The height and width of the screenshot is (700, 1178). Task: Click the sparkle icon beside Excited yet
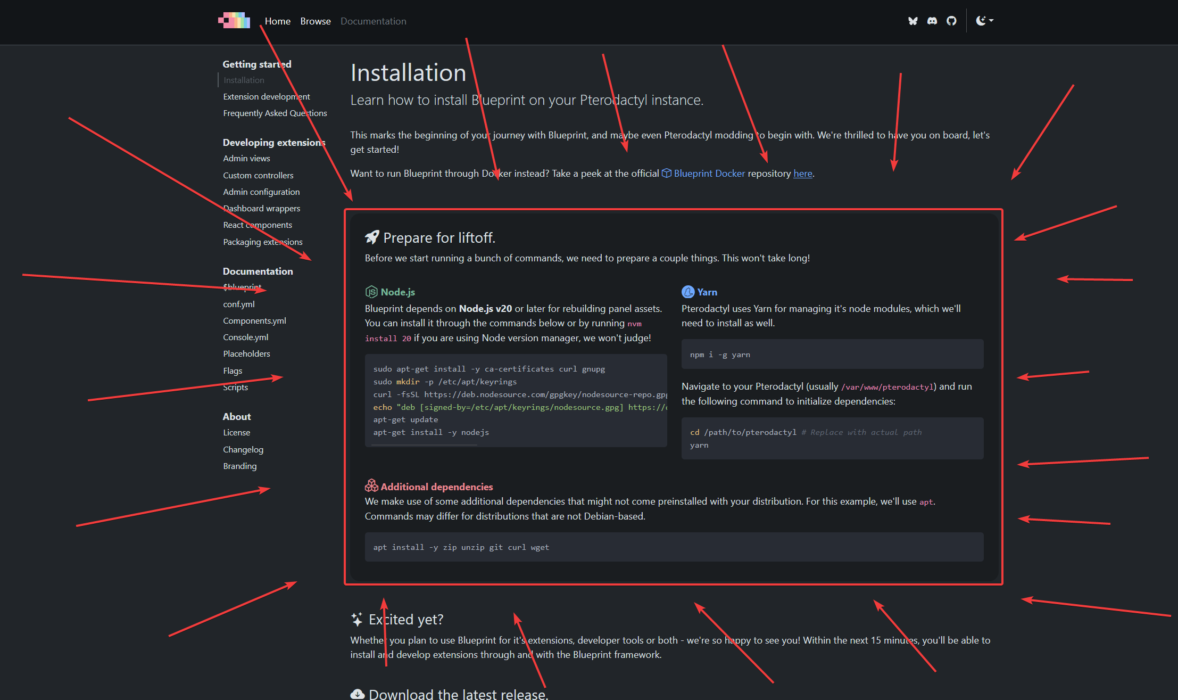tap(357, 619)
